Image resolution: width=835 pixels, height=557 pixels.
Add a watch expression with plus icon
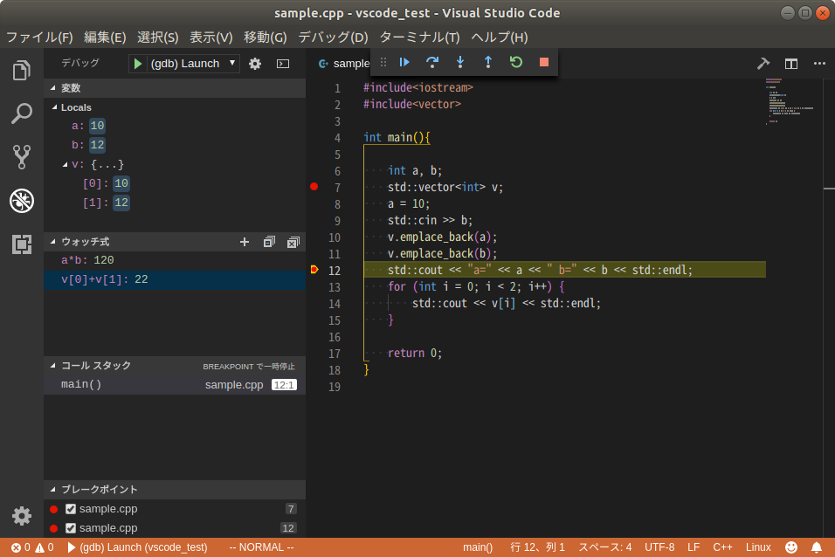(x=245, y=242)
